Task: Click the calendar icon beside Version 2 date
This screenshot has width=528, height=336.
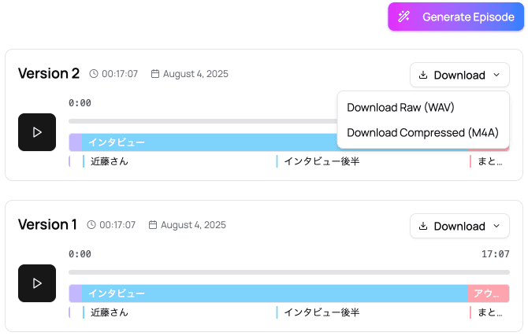Action: [155, 74]
